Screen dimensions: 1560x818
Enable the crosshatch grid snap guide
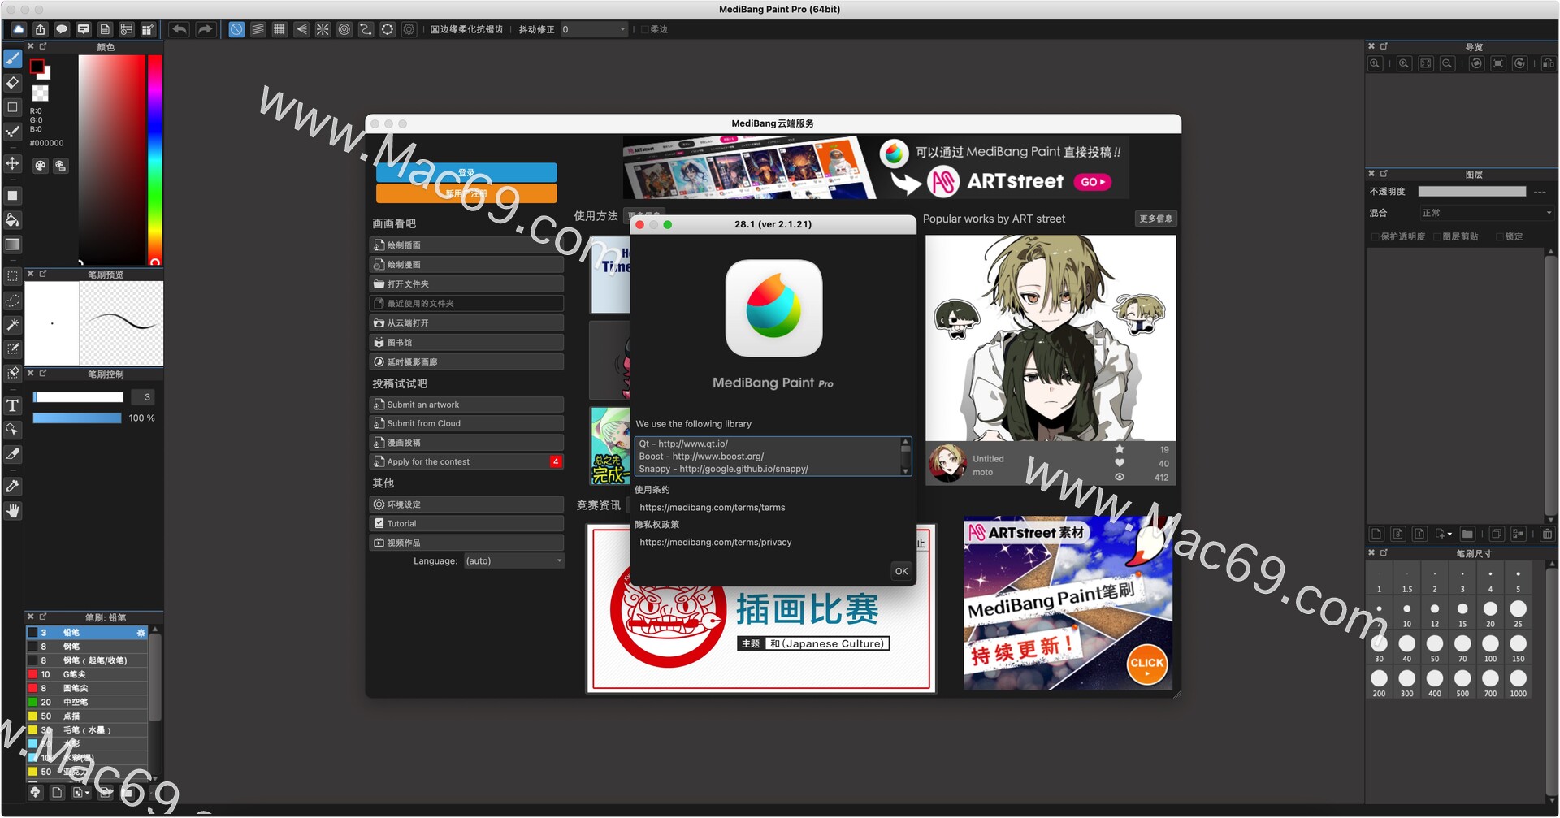tap(279, 29)
